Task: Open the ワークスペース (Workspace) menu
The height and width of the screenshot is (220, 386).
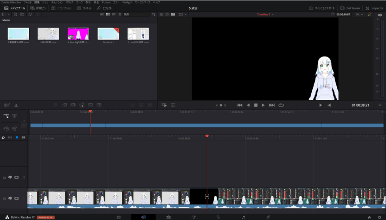Action: pyautogui.click(x=143, y=2)
